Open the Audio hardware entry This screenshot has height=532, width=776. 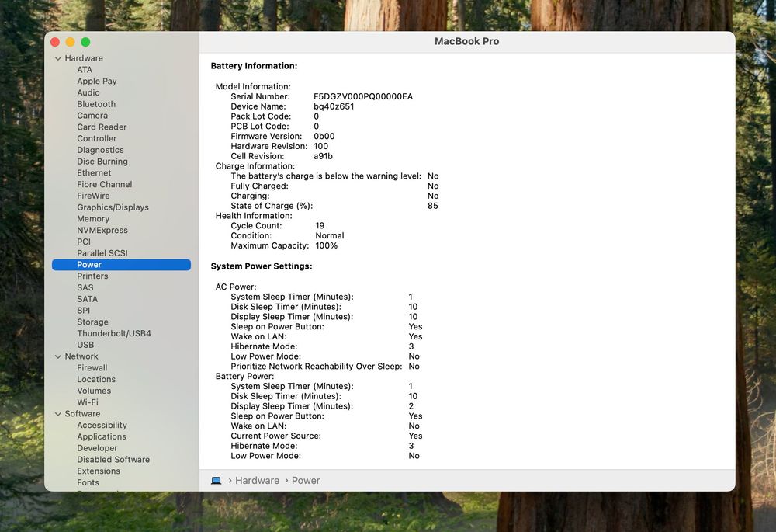pyautogui.click(x=88, y=92)
